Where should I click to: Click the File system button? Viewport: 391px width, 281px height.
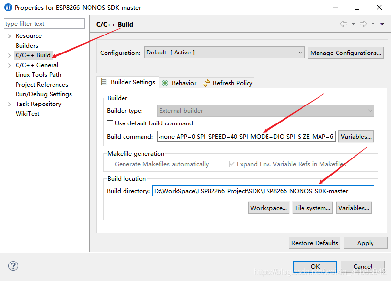[x=312, y=208]
